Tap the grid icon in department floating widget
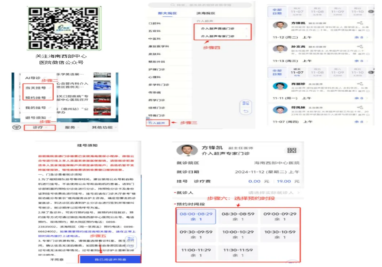The width and height of the screenshot is (382, 267). pos(246,103)
